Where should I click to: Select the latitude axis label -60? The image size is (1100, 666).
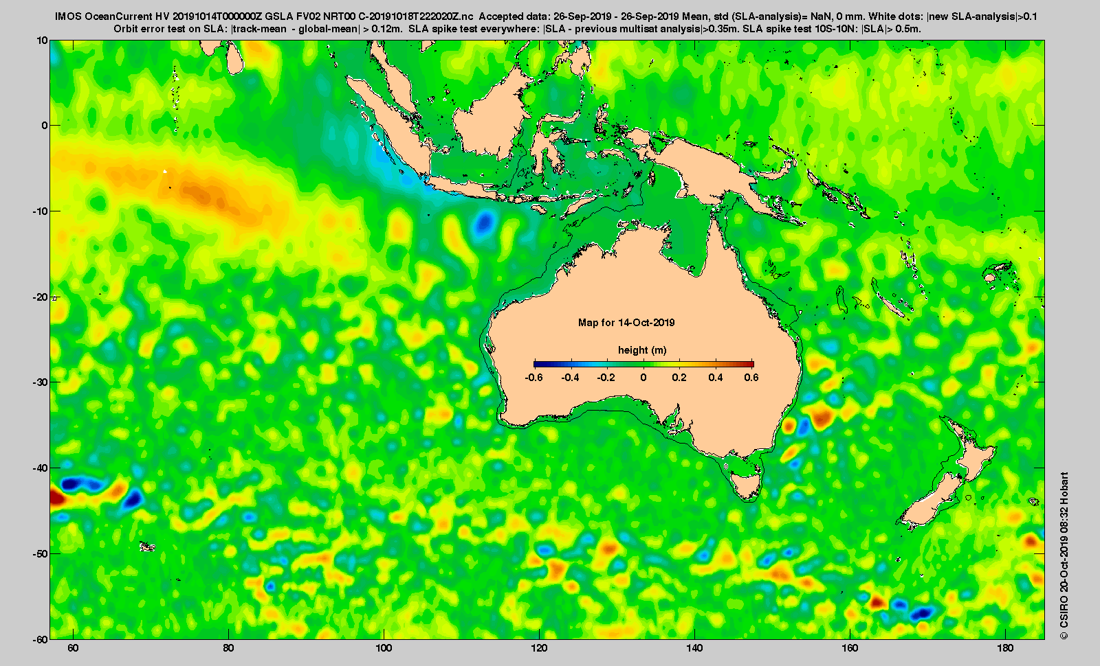(x=40, y=639)
